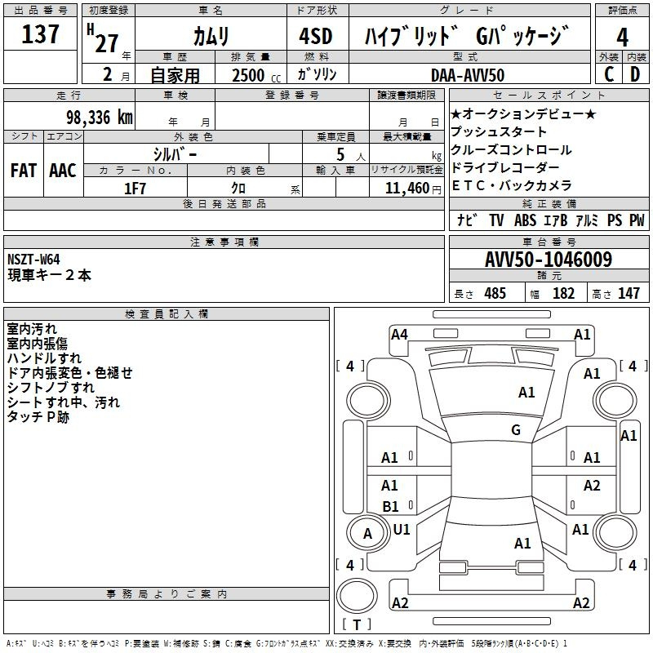The height and width of the screenshot is (653, 653).
Task: Select the rear-left wheel marked A
Action: click(x=367, y=533)
